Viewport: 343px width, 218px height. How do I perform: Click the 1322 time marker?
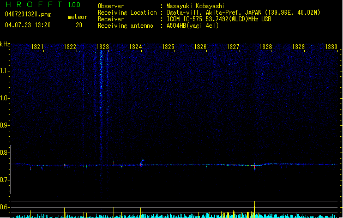(x=70, y=47)
